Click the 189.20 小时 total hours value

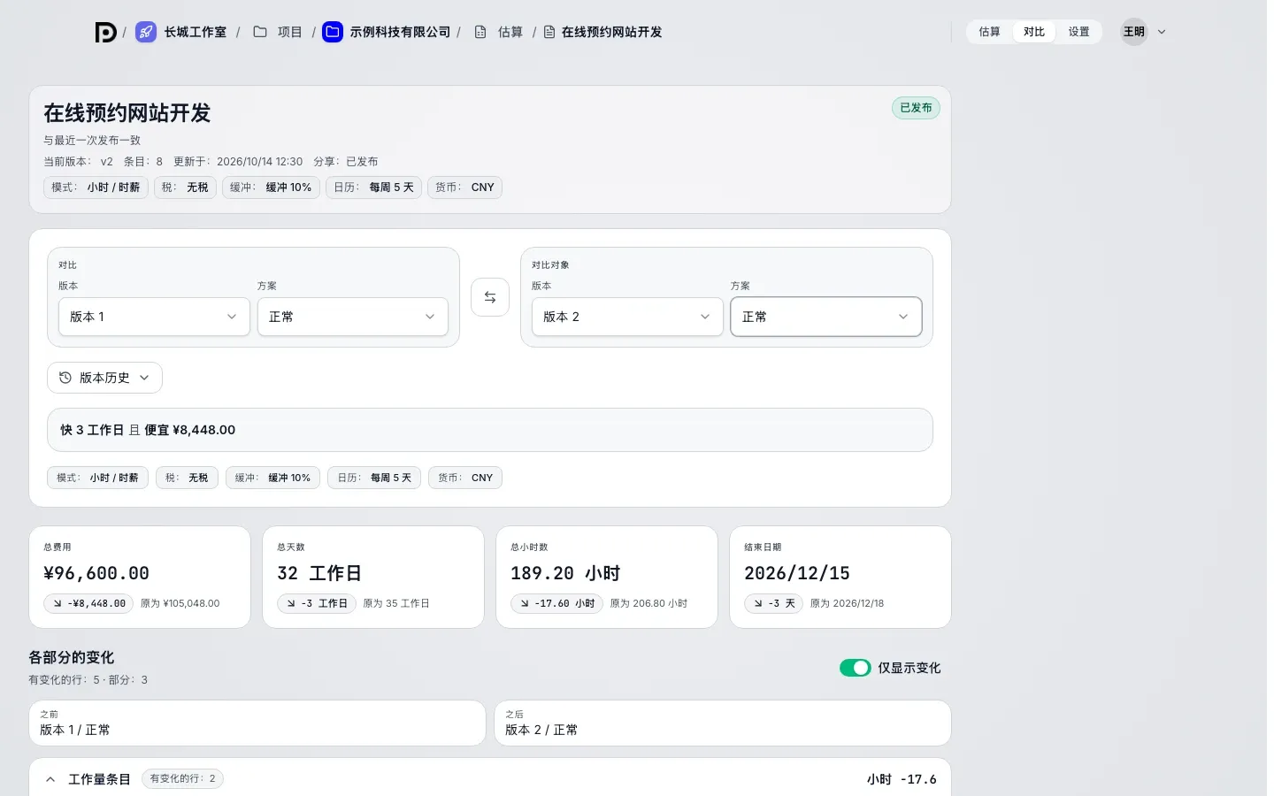coord(565,573)
